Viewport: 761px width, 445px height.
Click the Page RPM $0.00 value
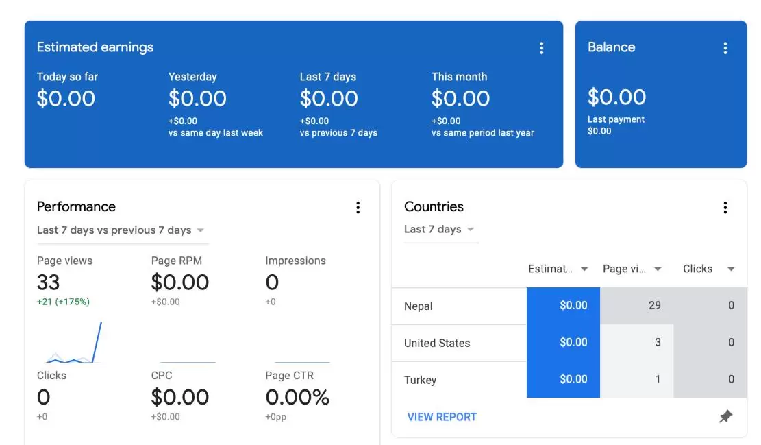(180, 282)
